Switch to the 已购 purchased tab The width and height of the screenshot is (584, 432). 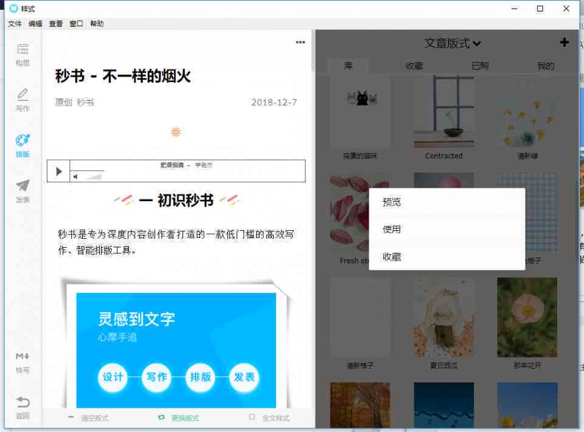click(x=480, y=66)
